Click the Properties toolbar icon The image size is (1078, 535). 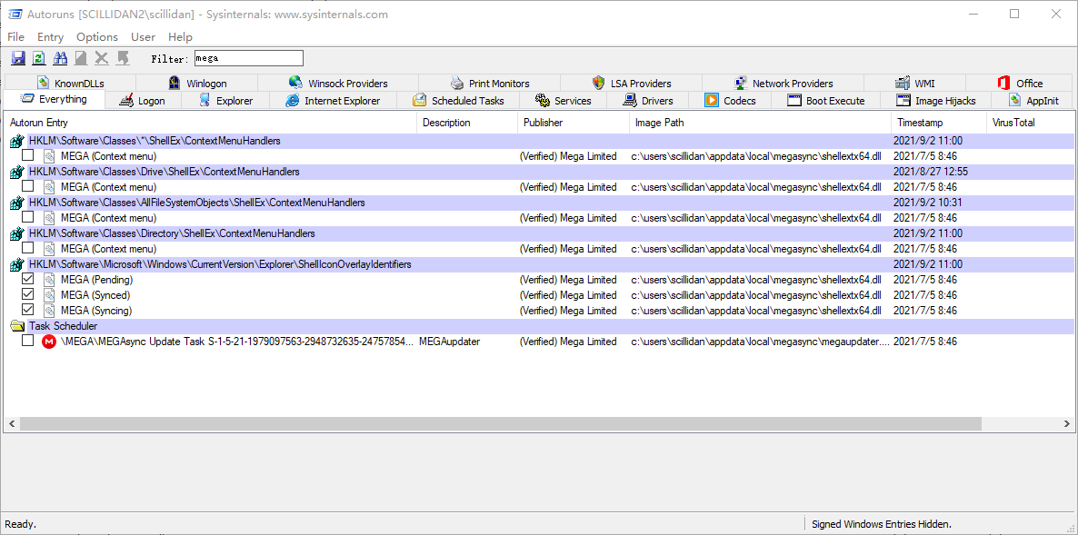[81, 58]
